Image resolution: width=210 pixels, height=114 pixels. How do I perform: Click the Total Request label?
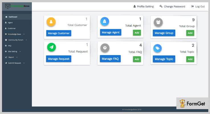(x=78, y=51)
